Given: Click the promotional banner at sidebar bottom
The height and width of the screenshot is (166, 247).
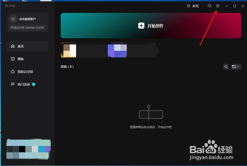Looking at the screenshot, I should point(28,149).
